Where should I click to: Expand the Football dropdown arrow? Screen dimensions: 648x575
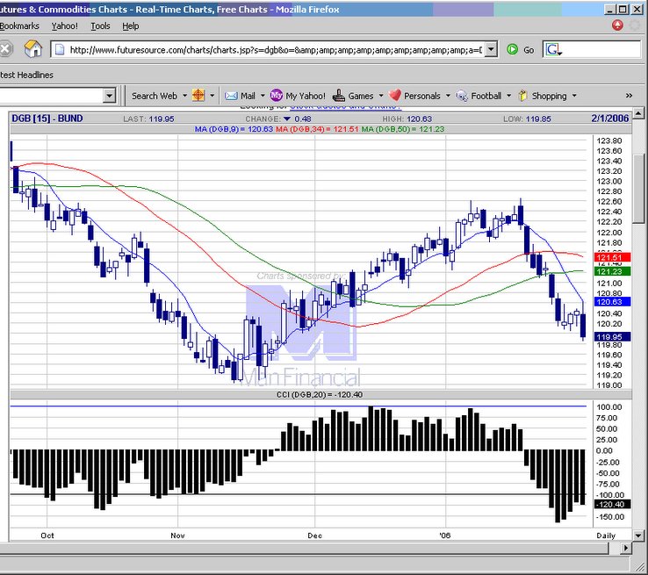click(508, 96)
